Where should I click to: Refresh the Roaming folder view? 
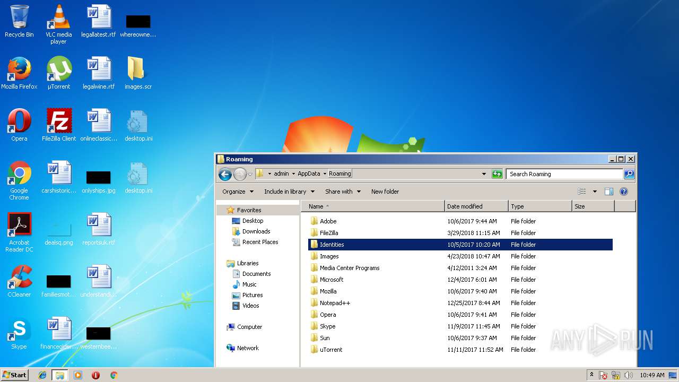click(x=497, y=174)
